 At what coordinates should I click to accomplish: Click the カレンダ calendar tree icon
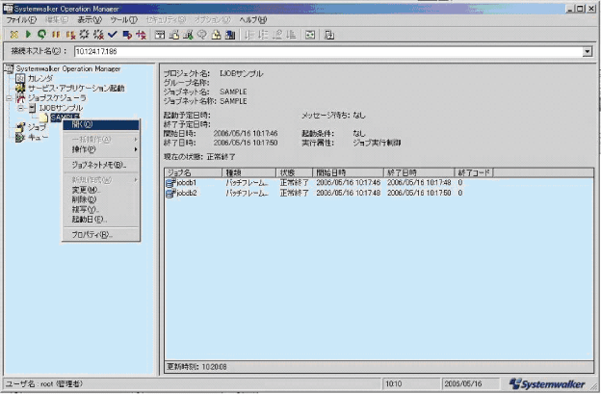click(x=20, y=78)
